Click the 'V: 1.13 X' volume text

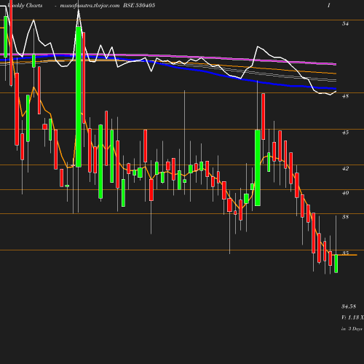coord(352,317)
